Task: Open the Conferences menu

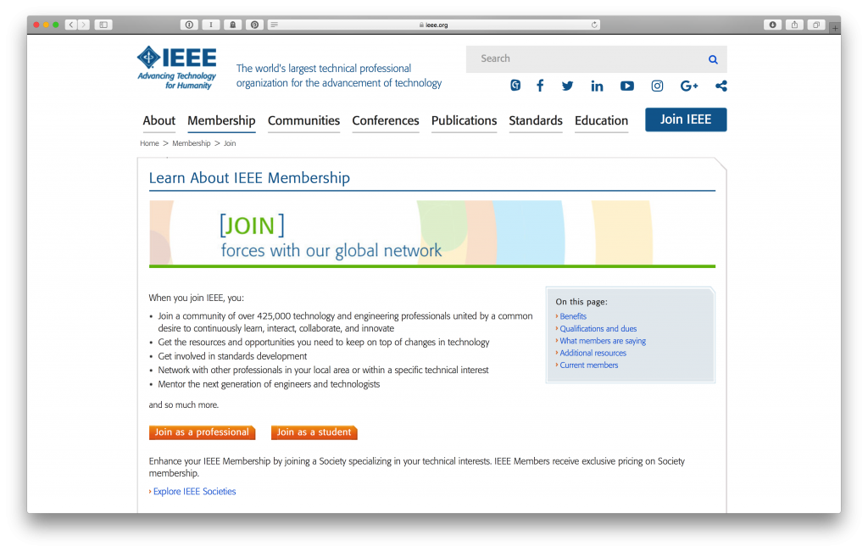Action: (x=386, y=120)
